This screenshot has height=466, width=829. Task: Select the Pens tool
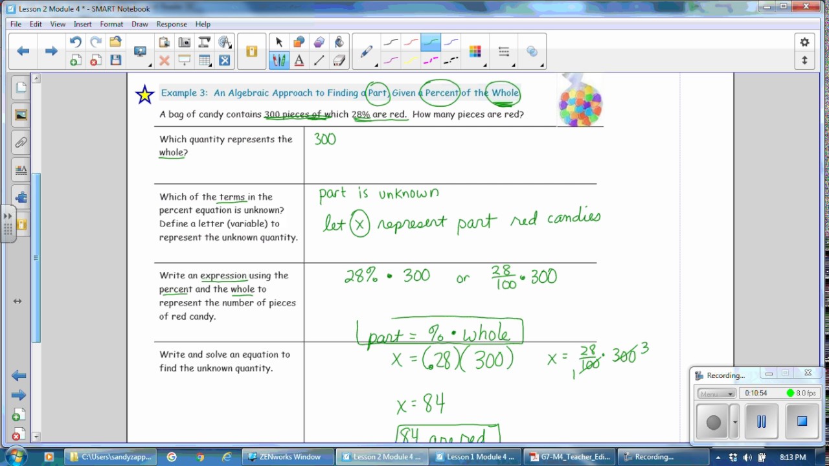[279, 61]
